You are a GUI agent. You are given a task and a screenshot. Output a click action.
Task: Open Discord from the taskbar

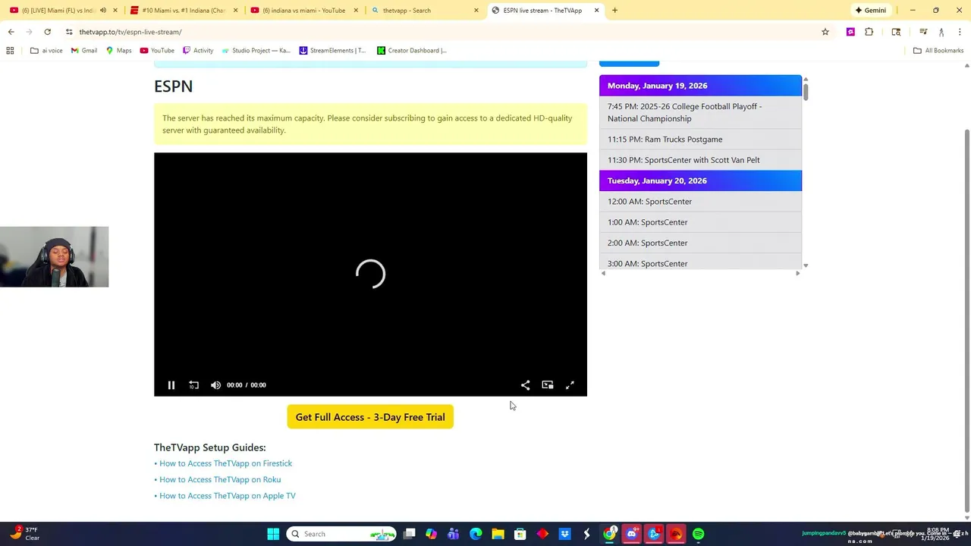click(631, 534)
